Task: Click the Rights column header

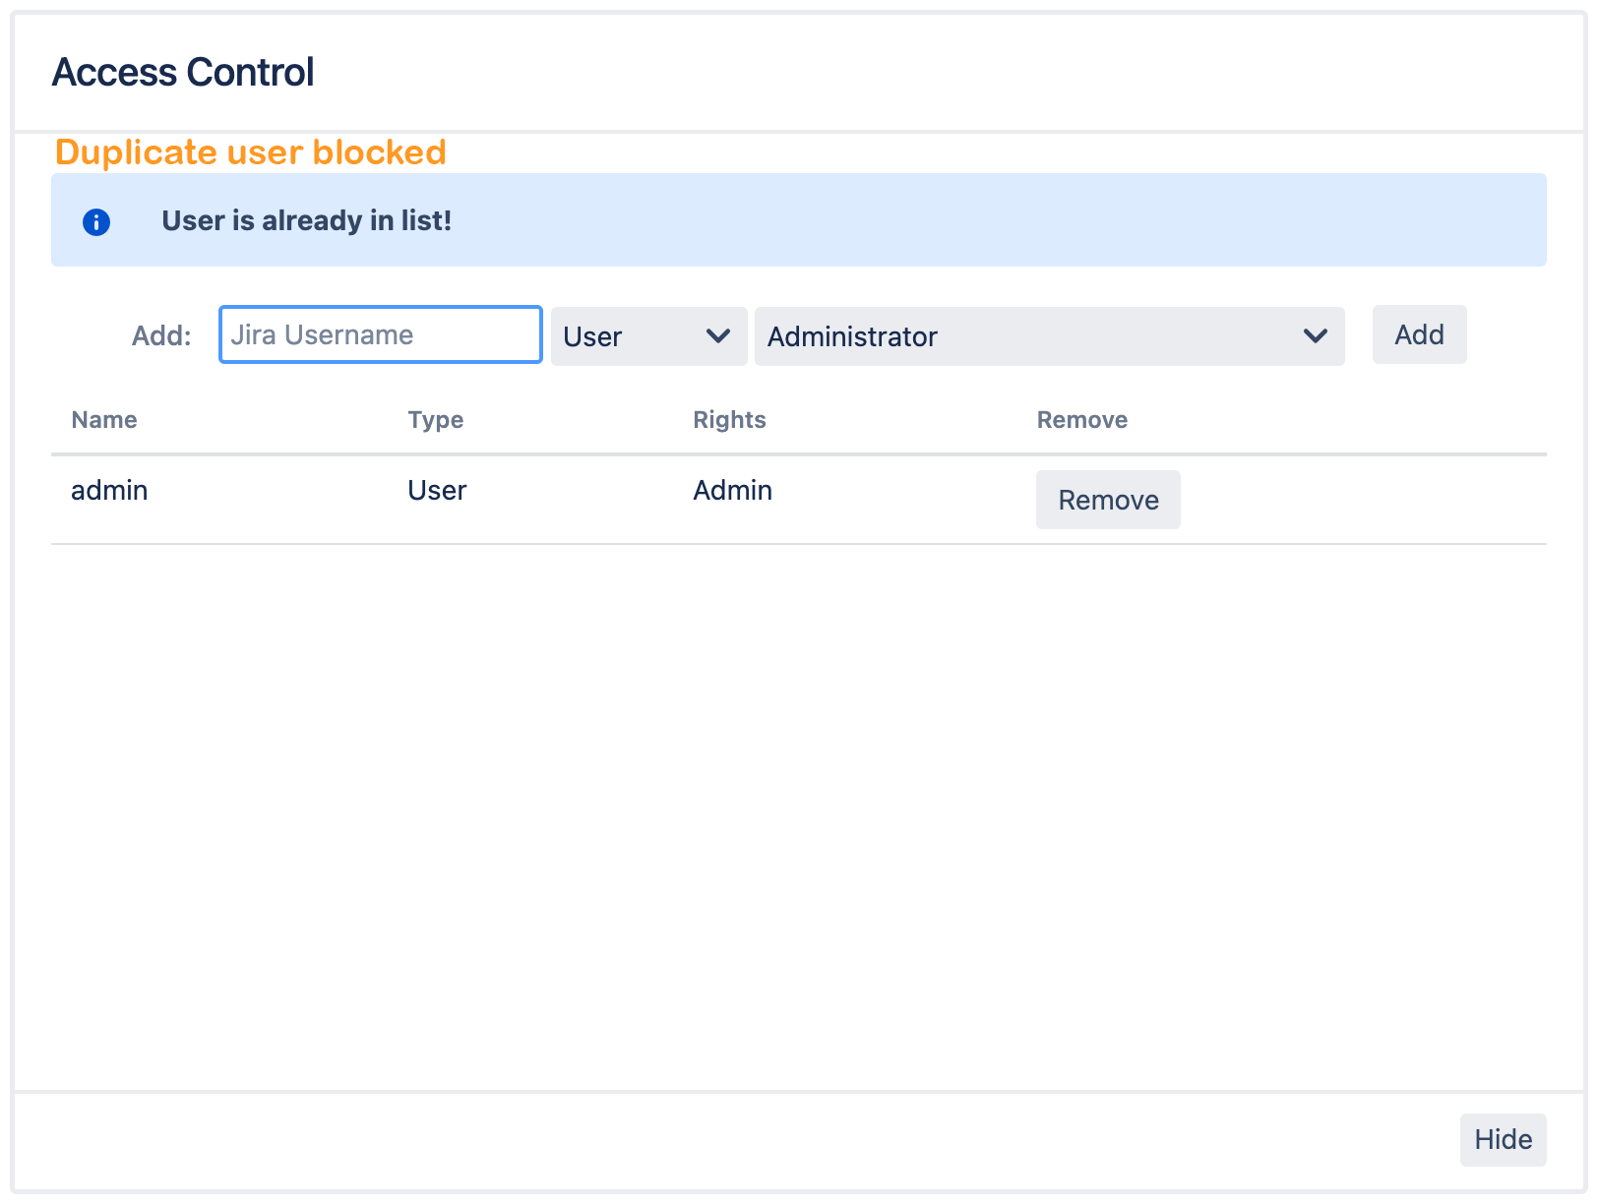Action: [729, 420]
